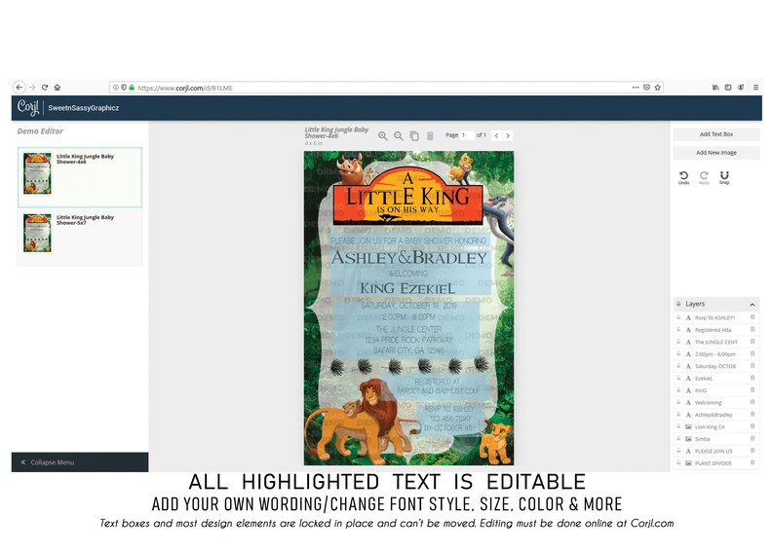Delete the Lion King CA layer
The height and width of the screenshot is (552, 774).
point(753,426)
